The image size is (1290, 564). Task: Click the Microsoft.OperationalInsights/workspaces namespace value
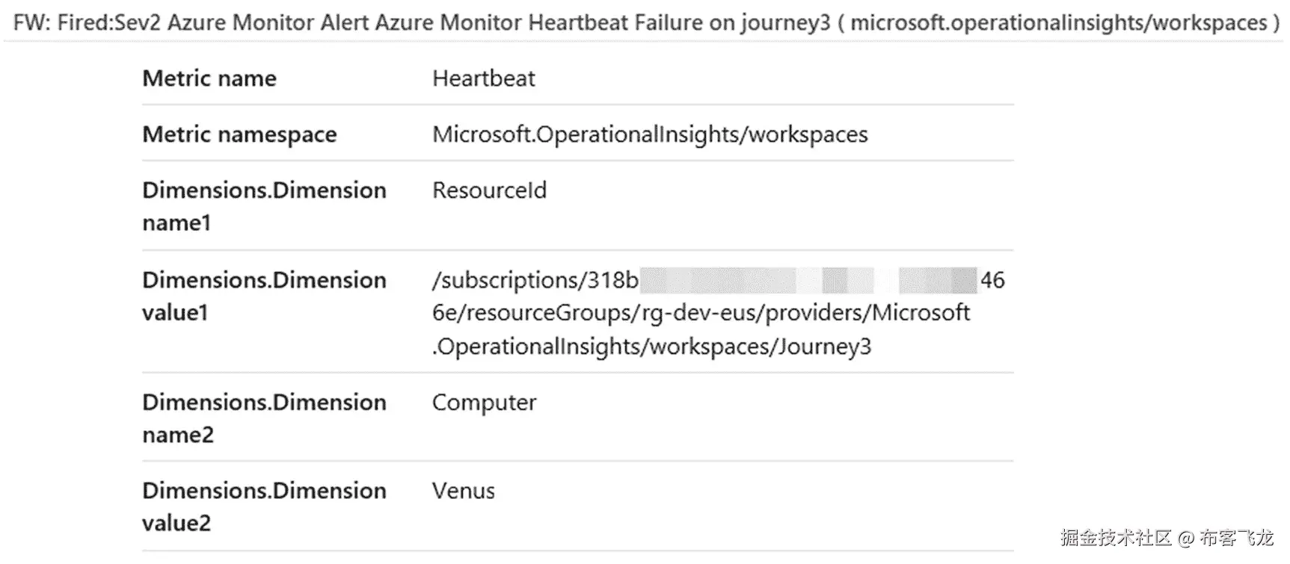650,134
